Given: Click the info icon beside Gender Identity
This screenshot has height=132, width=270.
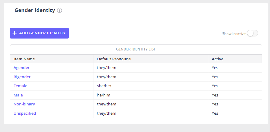Looking at the screenshot, I should click(60, 10).
